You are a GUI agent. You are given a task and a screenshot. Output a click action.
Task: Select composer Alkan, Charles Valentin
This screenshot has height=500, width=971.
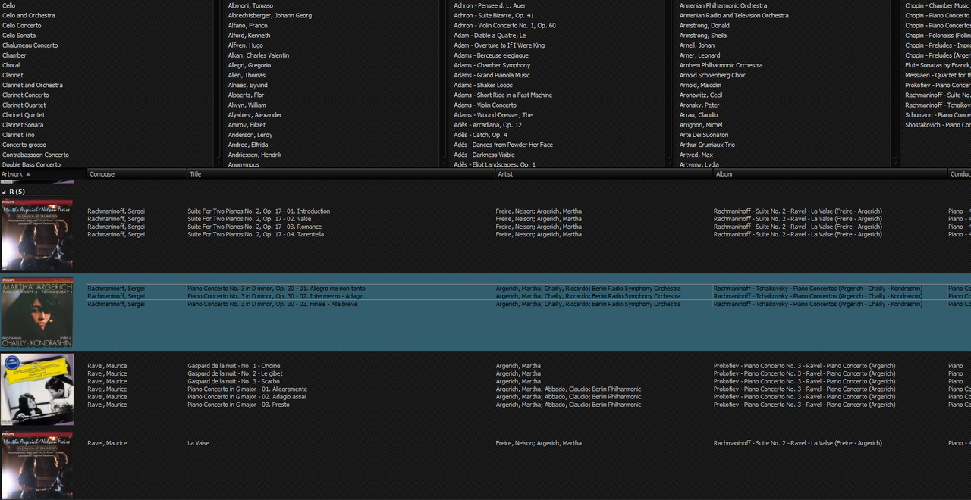click(x=259, y=55)
